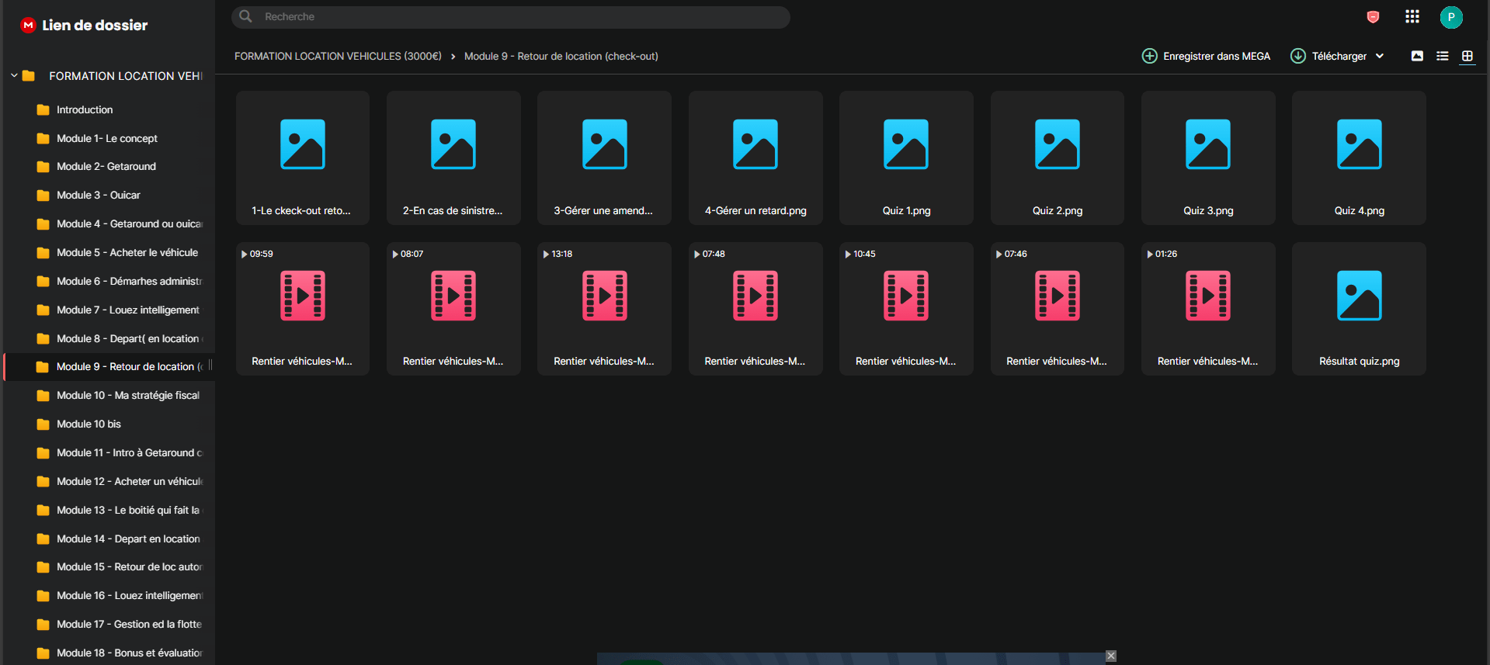Play the 01:26 Rentier véhicules video
This screenshot has height=665, width=1490.
point(1208,309)
